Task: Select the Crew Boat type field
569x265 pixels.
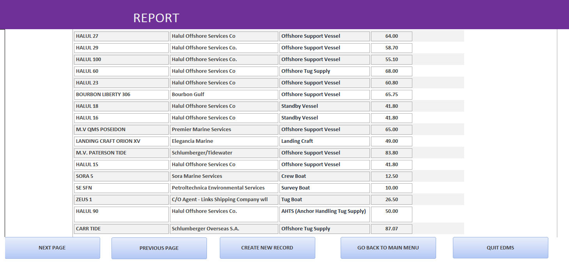Action: click(x=325, y=176)
